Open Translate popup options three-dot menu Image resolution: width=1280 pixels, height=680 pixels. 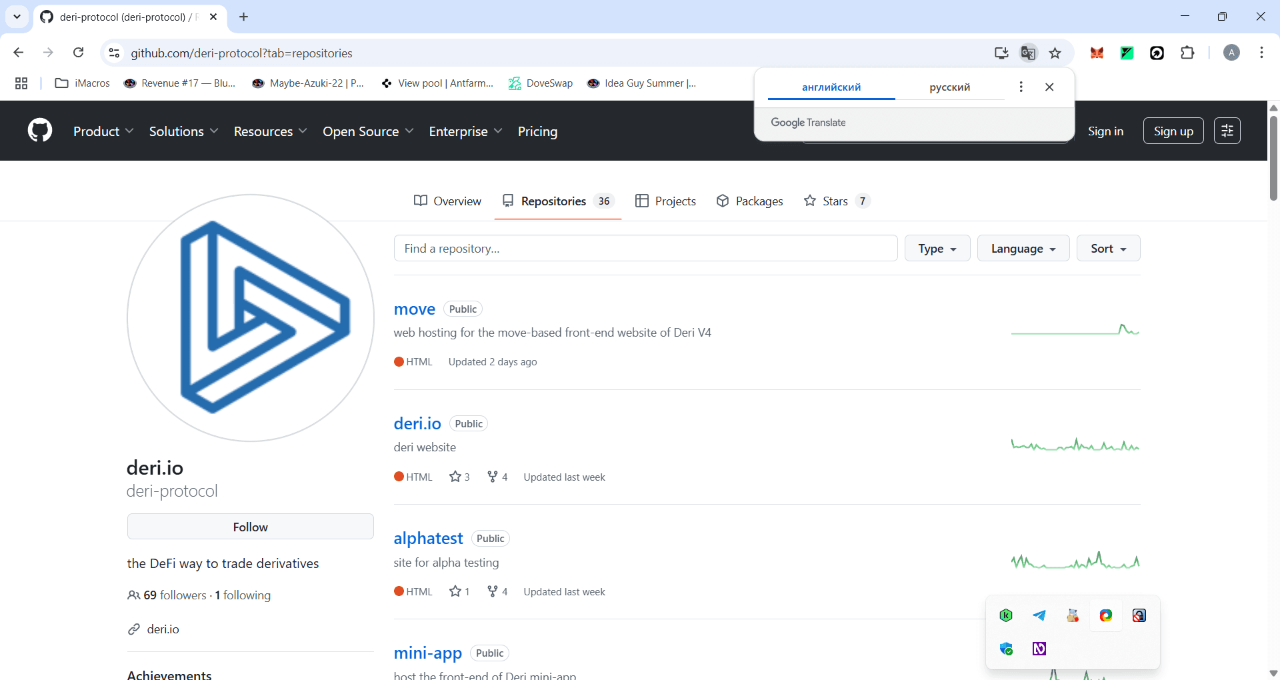1021,87
